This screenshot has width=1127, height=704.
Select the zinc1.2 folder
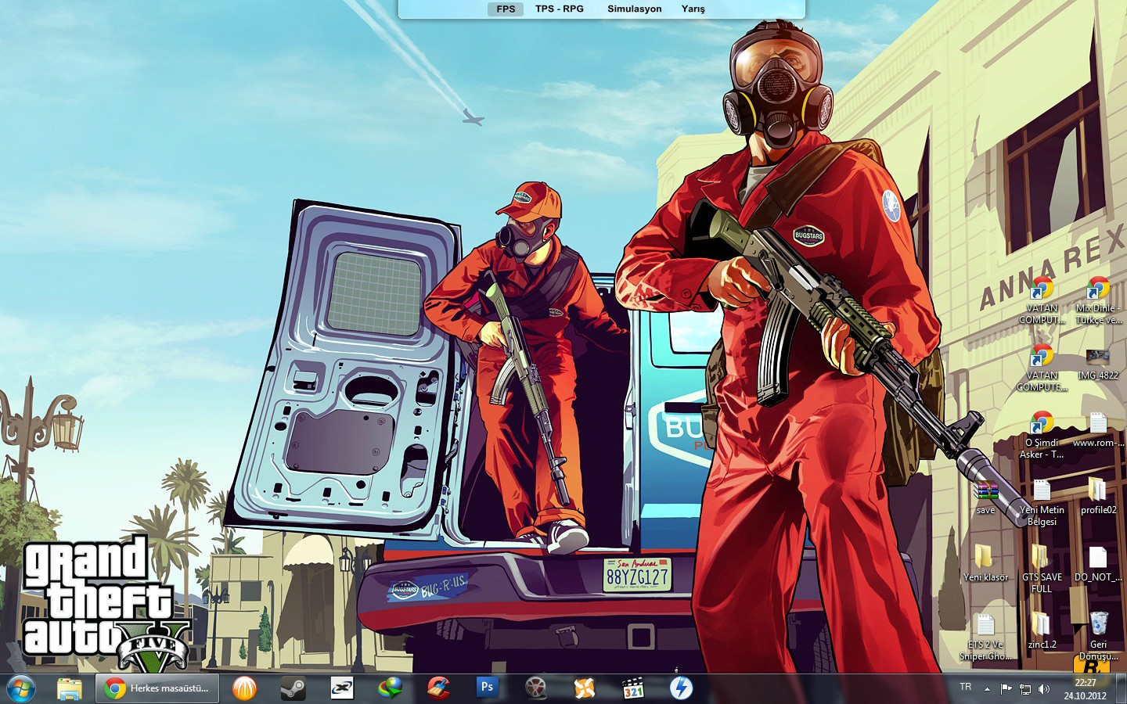(1042, 631)
